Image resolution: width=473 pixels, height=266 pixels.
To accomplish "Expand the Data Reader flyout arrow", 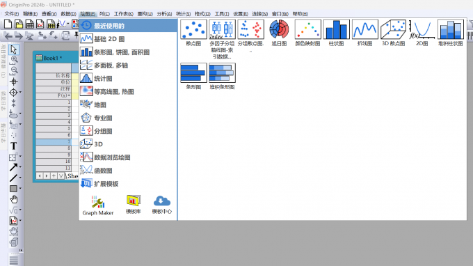I will click(20, 93).
